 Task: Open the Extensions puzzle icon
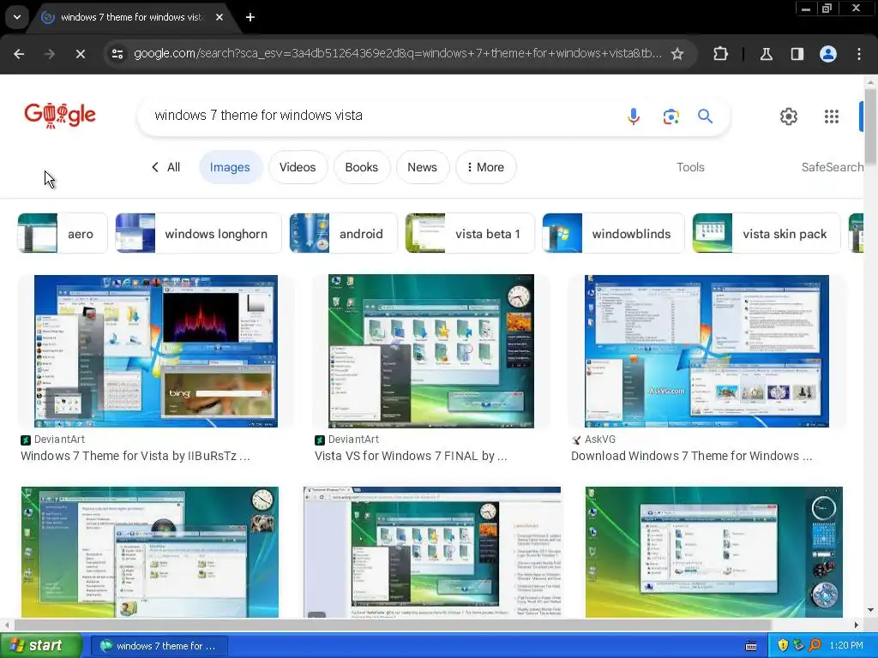tap(720, 54)
